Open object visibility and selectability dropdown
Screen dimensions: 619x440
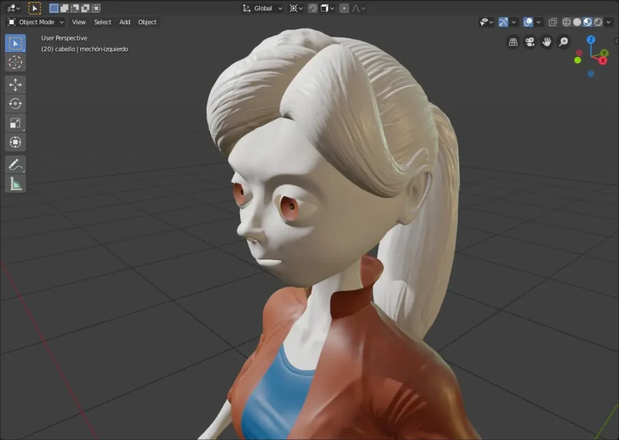(x=487, y=22)
